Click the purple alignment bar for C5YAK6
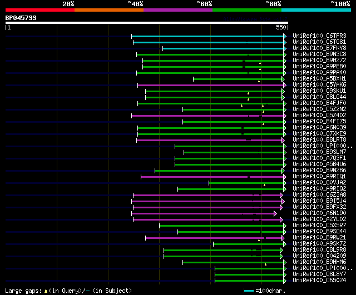 [210, 85]
